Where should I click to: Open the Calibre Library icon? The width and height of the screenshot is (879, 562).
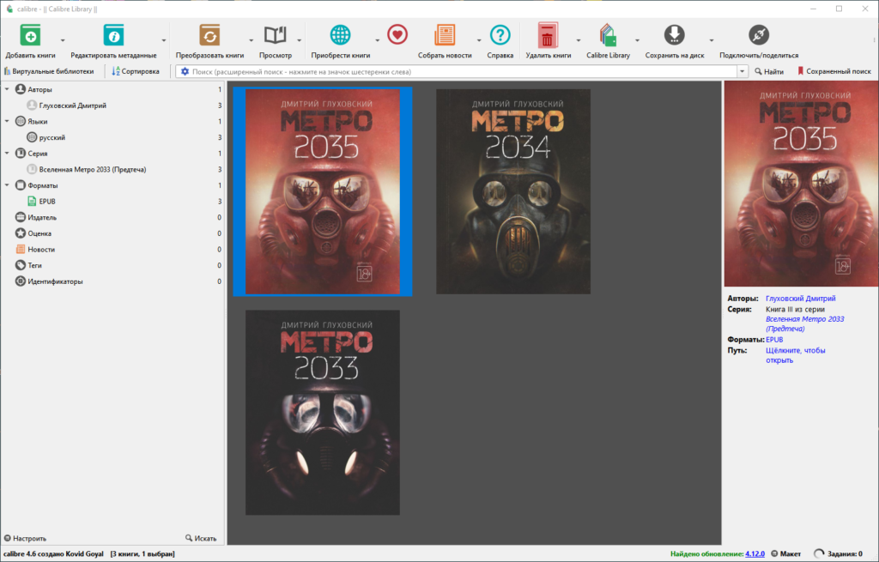(x=608, y=34)
